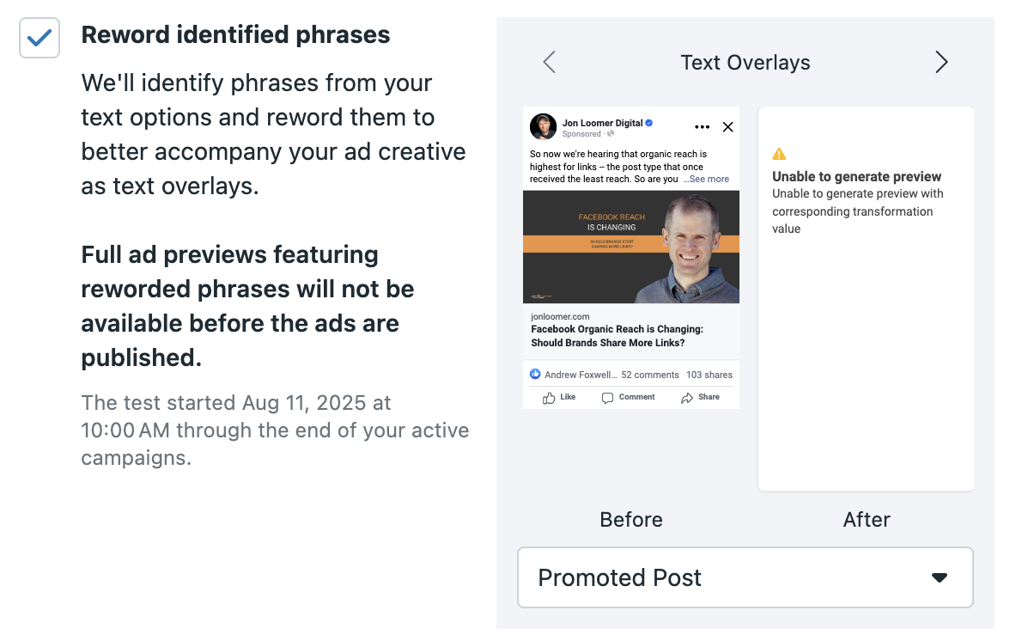
Task: Click the Text Overlays heading label
Action: (x=745, y=63)
